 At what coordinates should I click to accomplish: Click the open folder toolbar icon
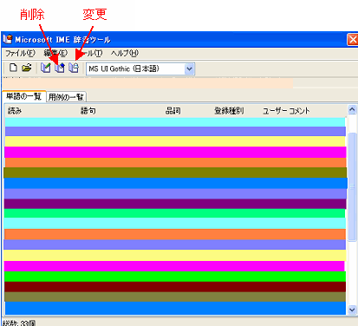pos(27,68)
